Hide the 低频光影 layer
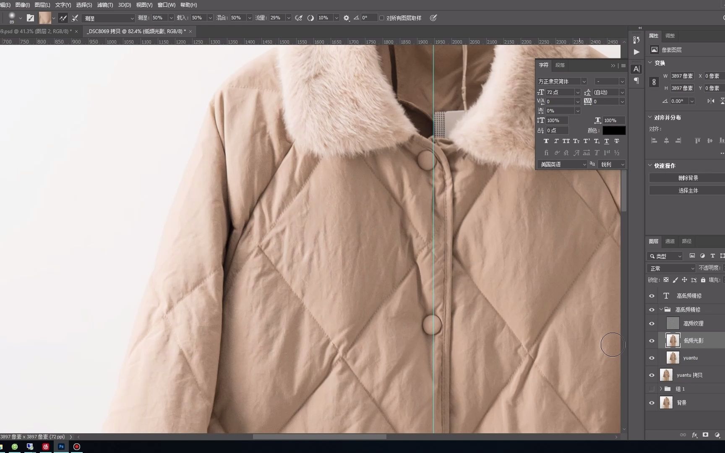This screenshot has width=725, height=453. [652, 341]
